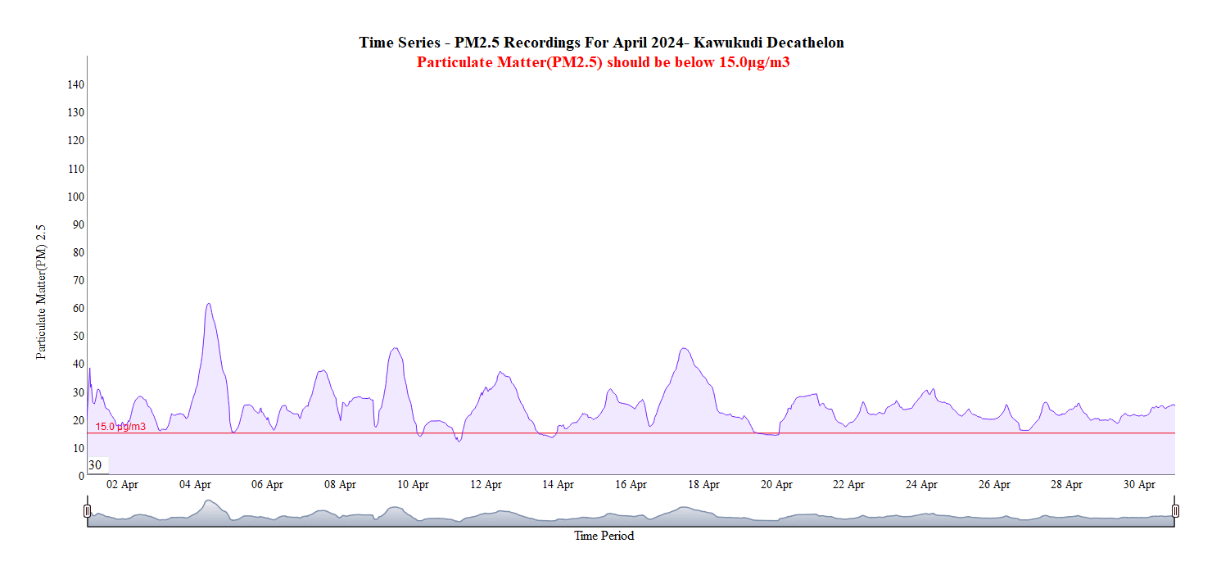This screenshot has width=1212, height=575.
Task: Click the 'Time Period' axis title
Action: tap(604, 537)
